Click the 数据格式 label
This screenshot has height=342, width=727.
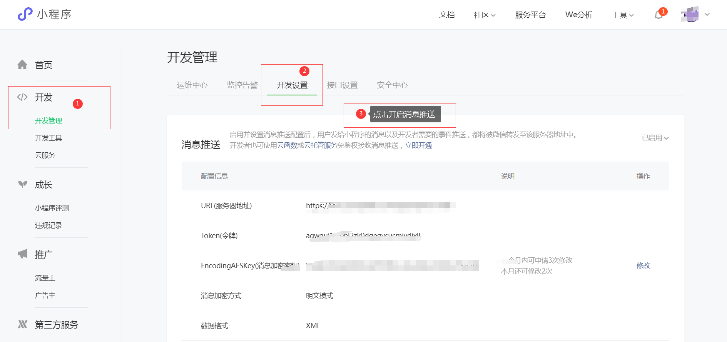tap(214, 325)
